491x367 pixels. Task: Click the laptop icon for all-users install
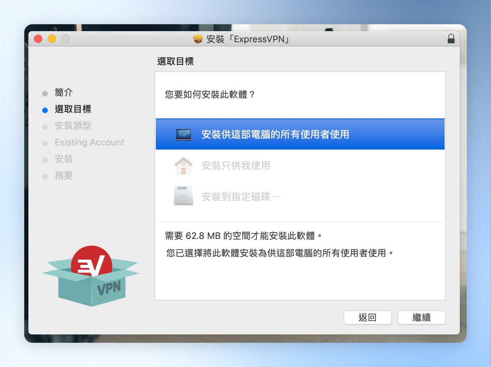click(x=184, y=134)
